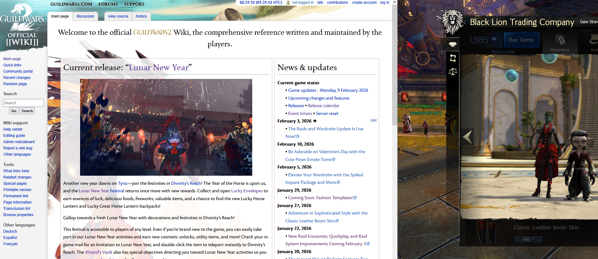Click the user icon beside 'not logged in'
This screenshot has width=598, height=259.
[288, 3]
